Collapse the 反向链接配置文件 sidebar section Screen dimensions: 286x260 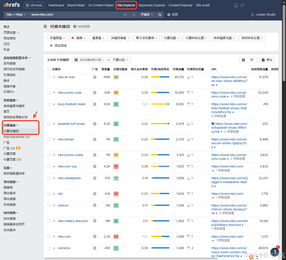17,58
